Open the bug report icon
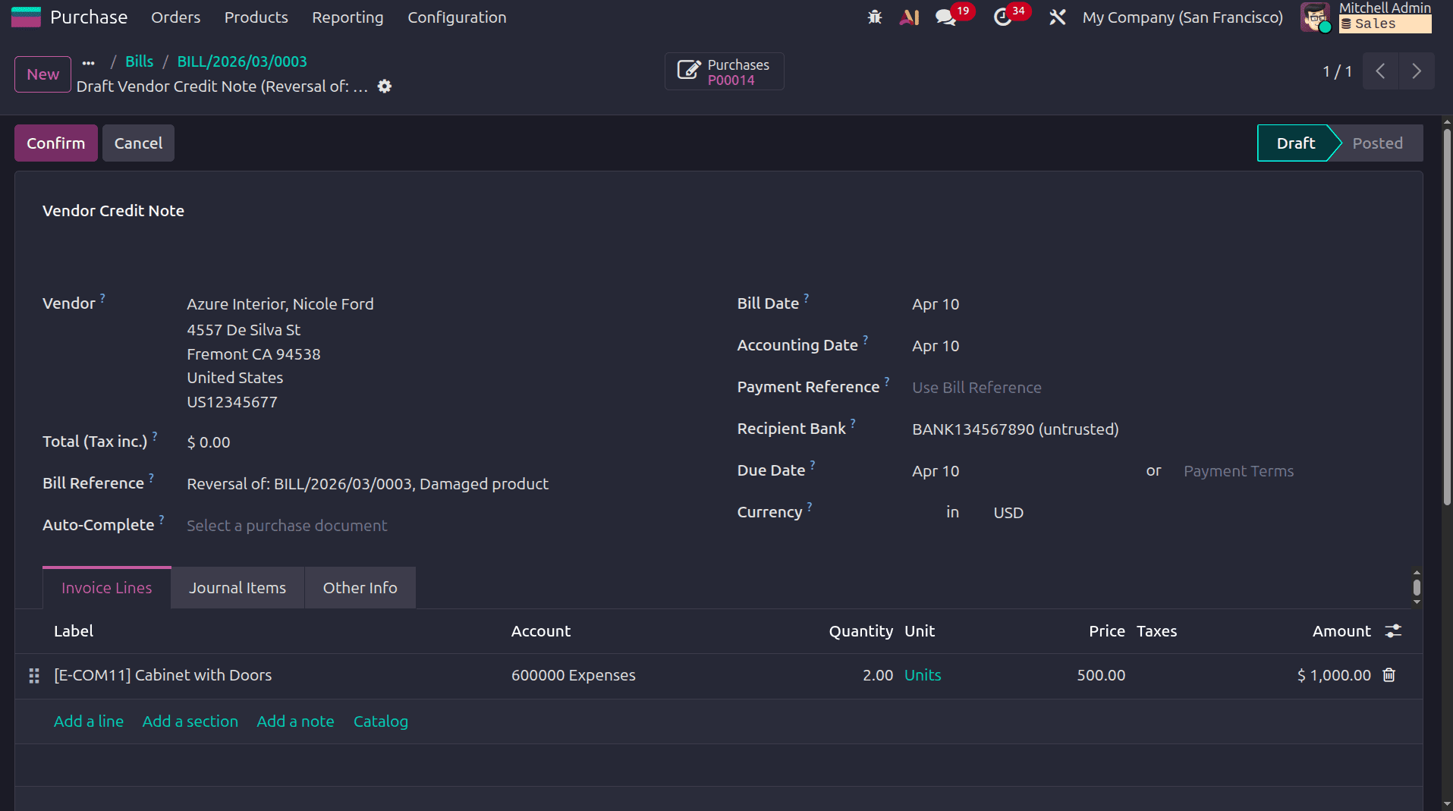The image size is (1453, 811). click(x=874, y=17)
